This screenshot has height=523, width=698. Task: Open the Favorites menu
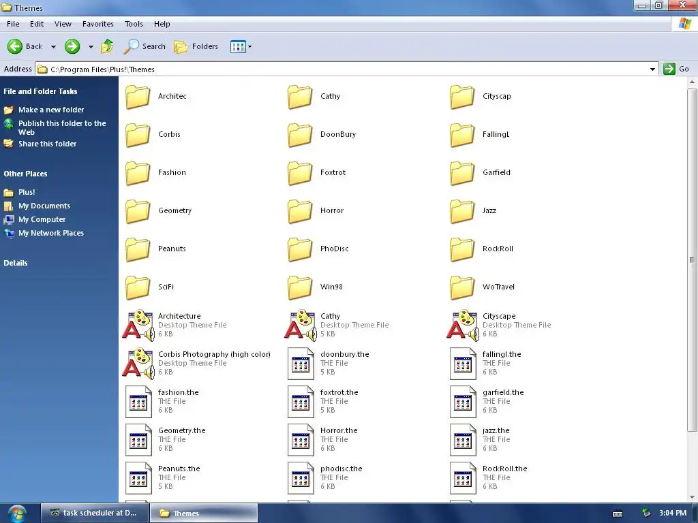click(x=98, y=24)
